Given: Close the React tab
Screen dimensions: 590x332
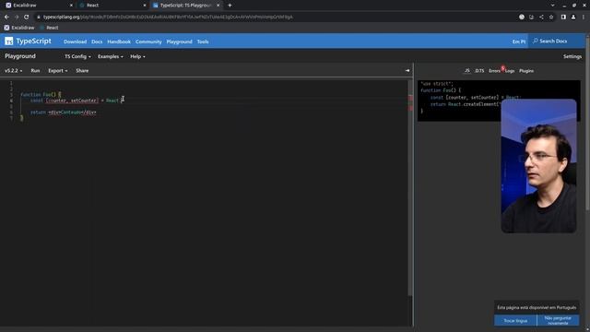Looking at the screenshot, I should click(145, 6).
